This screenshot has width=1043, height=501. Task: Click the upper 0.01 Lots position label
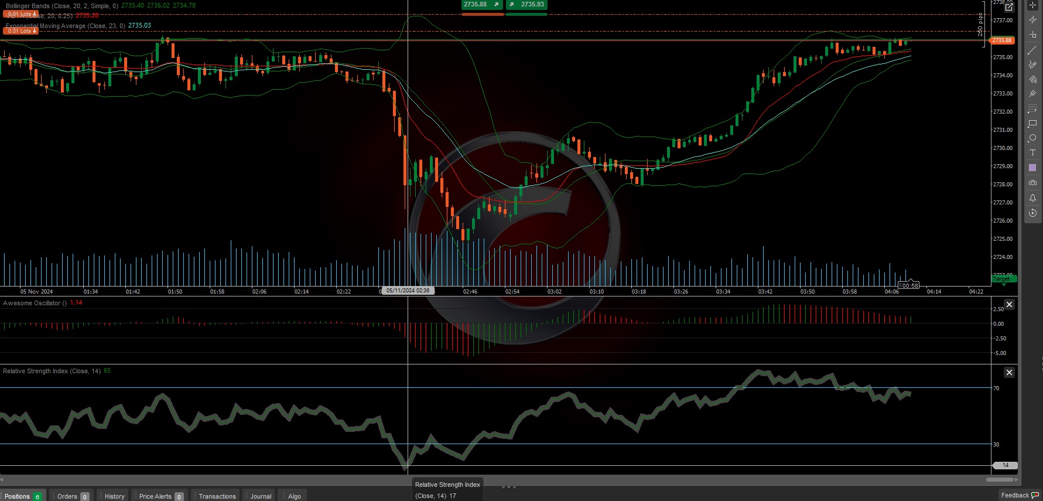pyautogui.click(x=22, y=14)
